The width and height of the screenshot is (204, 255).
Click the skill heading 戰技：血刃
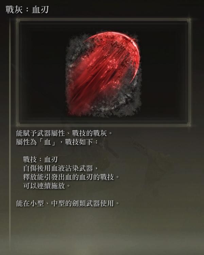(x=40, y=159)
